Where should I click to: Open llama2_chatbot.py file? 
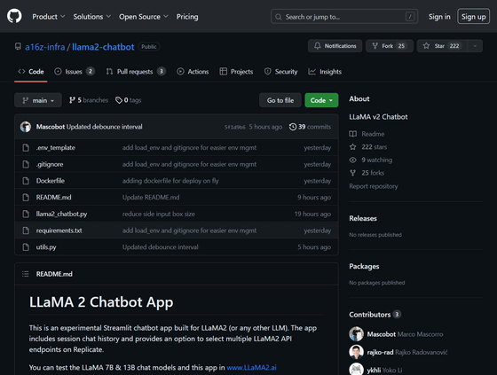61,215
